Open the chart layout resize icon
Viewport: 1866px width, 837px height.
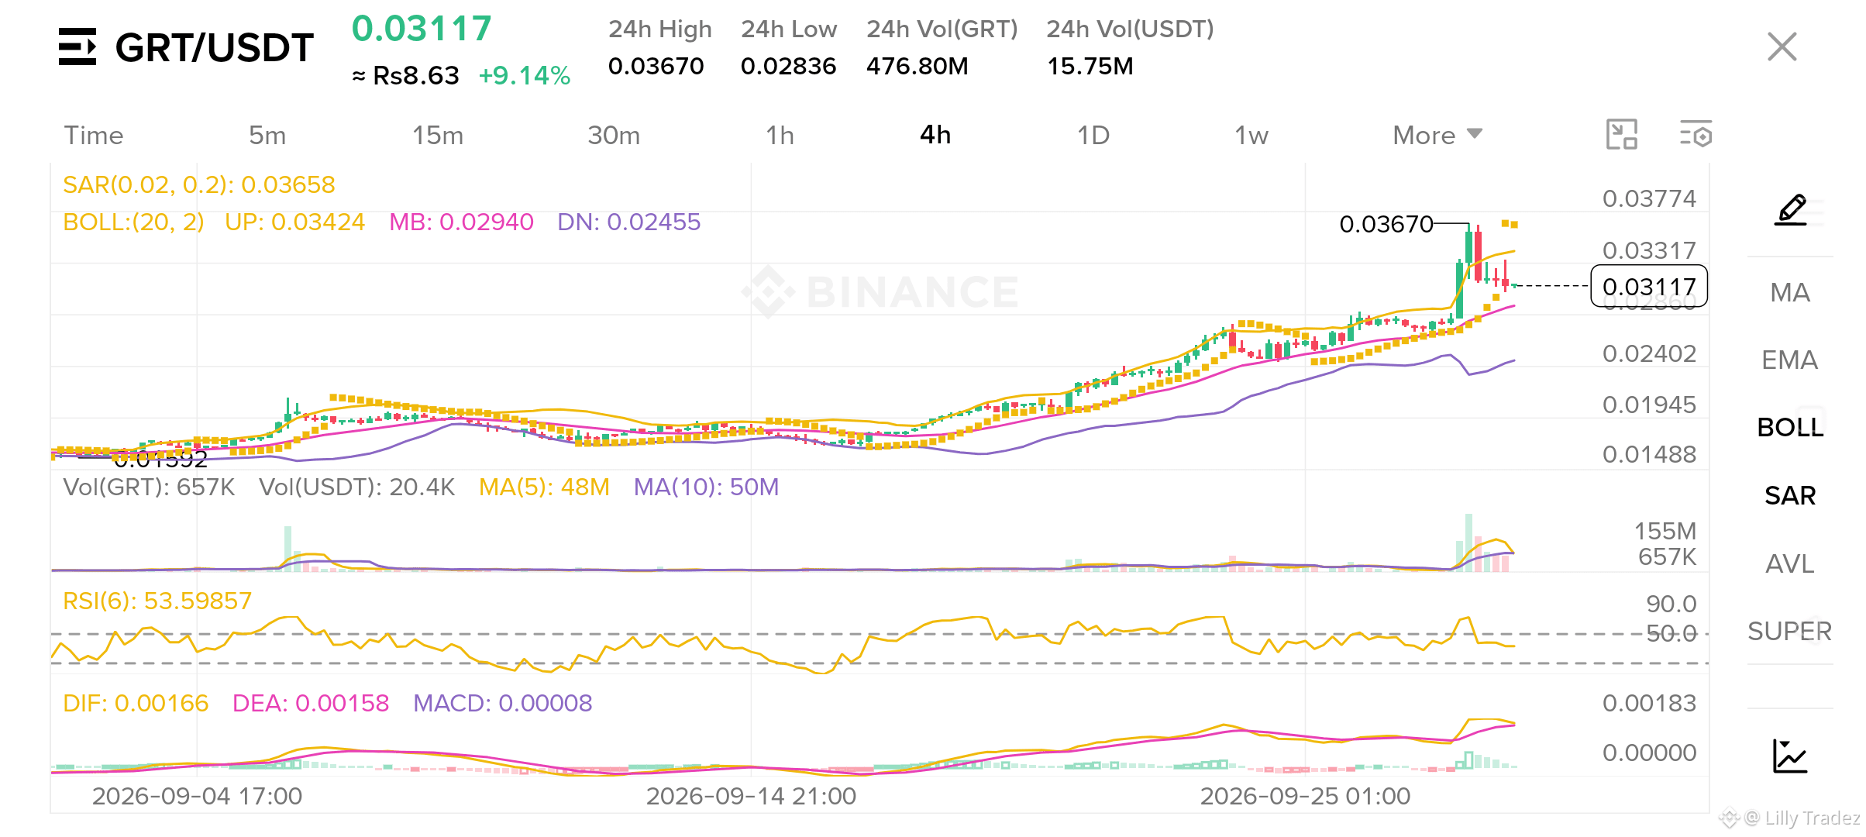click(1621, 134)
